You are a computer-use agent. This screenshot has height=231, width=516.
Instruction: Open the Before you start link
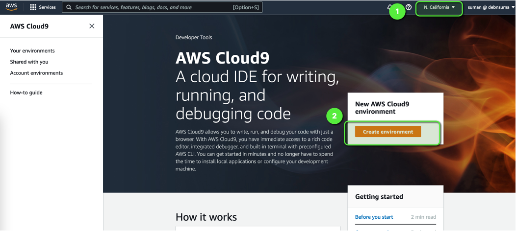click(374, 217)
